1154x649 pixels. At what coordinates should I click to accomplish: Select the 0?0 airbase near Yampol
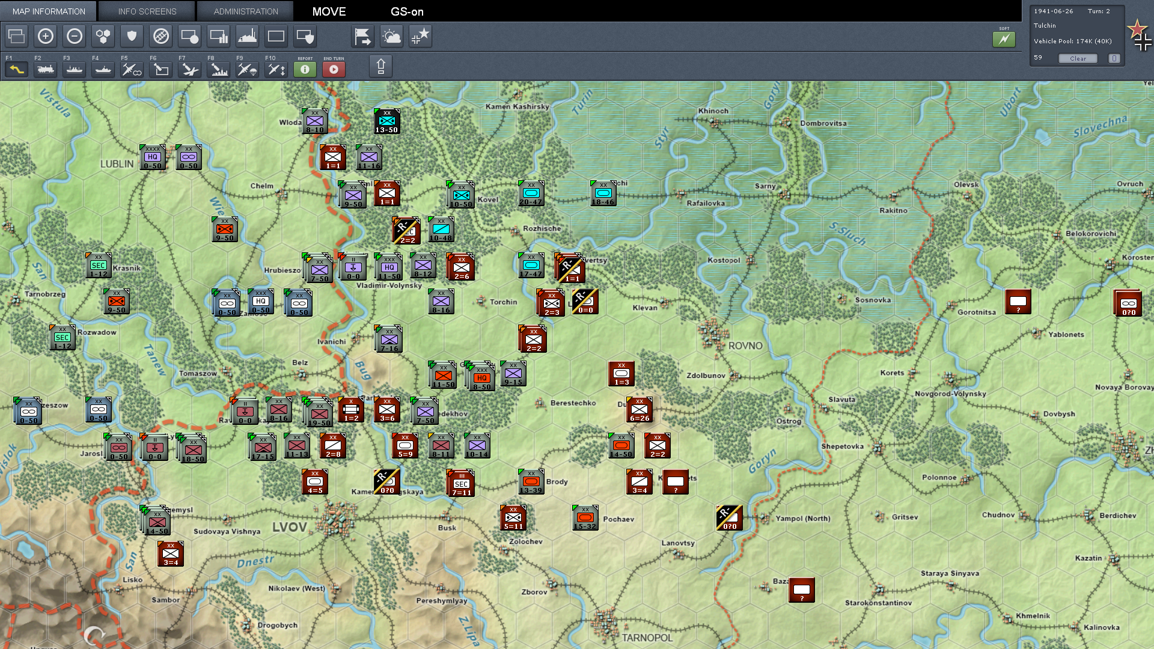coord(730,518)
